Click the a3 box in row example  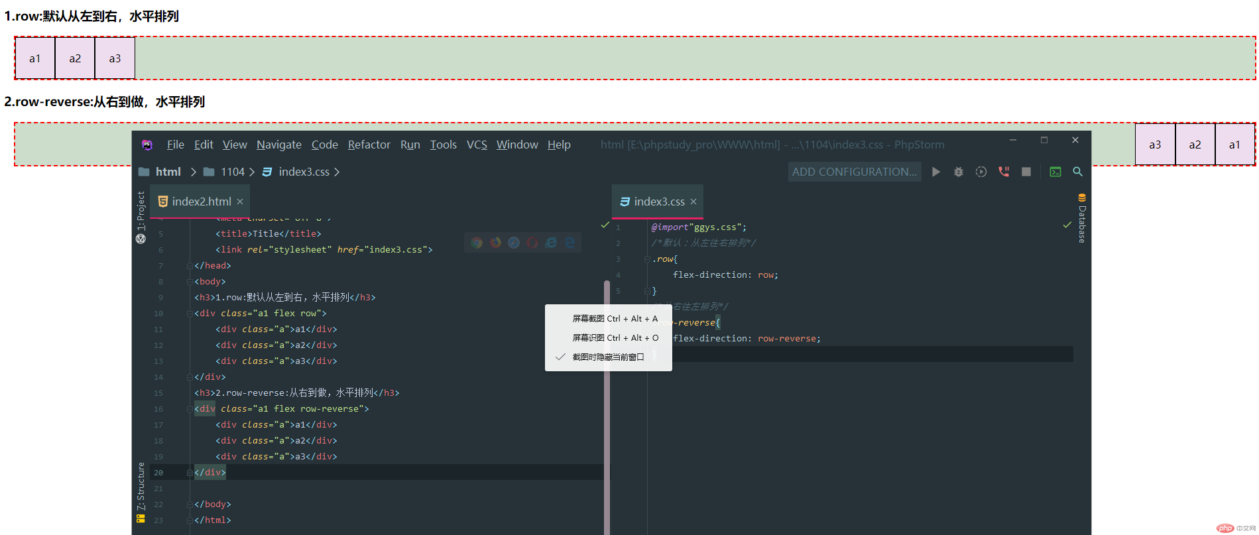tap(115, 58)
